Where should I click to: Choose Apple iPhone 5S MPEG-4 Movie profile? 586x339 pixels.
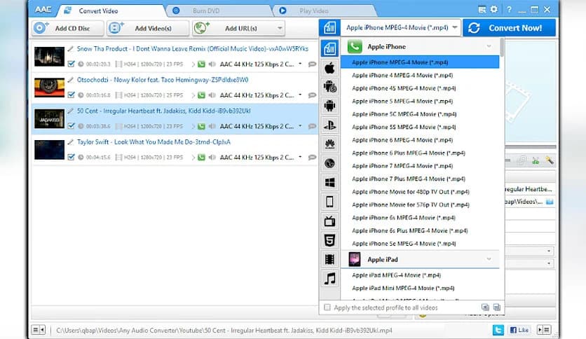pyautogui.click(x=420, y=127)
